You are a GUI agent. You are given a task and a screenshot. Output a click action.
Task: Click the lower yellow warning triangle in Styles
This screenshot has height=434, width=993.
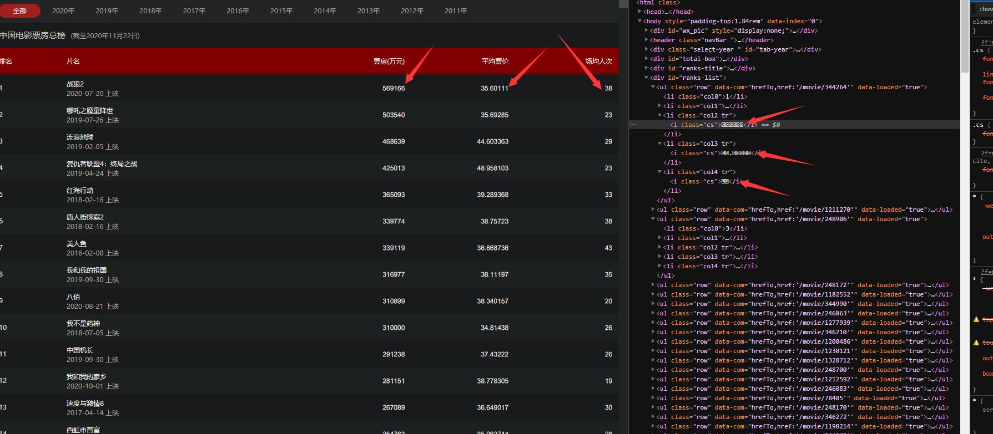click(976, 343)
